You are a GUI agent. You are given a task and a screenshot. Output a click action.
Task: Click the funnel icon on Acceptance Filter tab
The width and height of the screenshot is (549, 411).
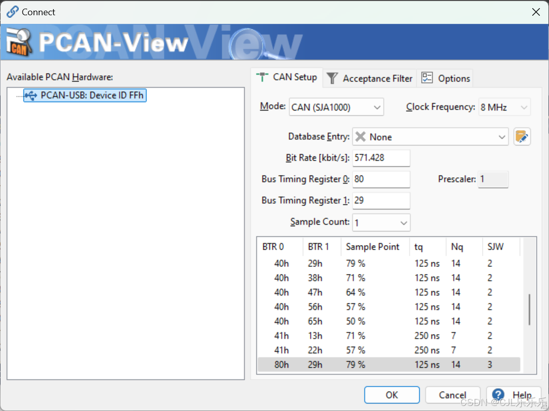pyautogui.click(x=332, y=78)
